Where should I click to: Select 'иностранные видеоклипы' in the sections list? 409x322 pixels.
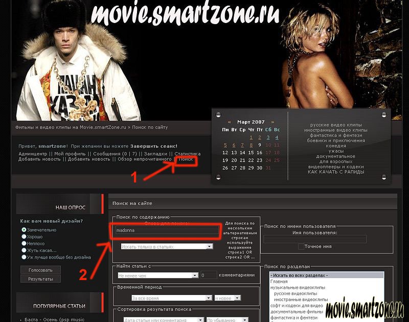[301, 300]
